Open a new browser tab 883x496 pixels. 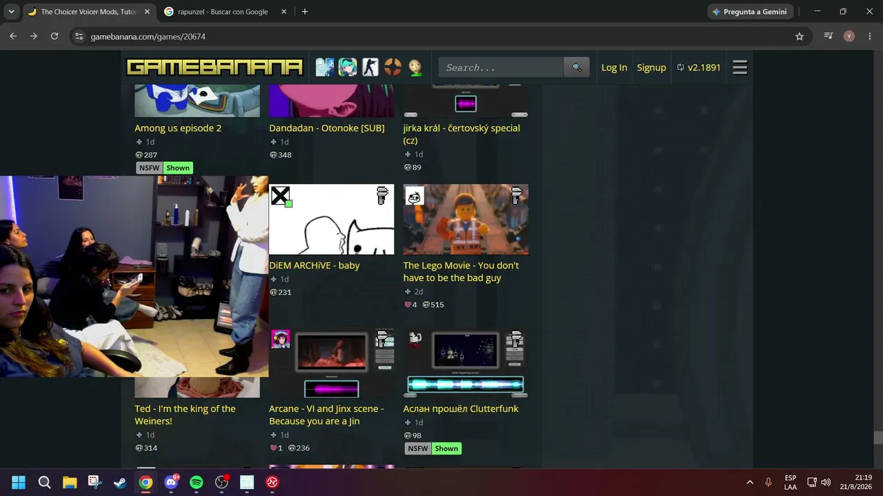coord(305,12)
